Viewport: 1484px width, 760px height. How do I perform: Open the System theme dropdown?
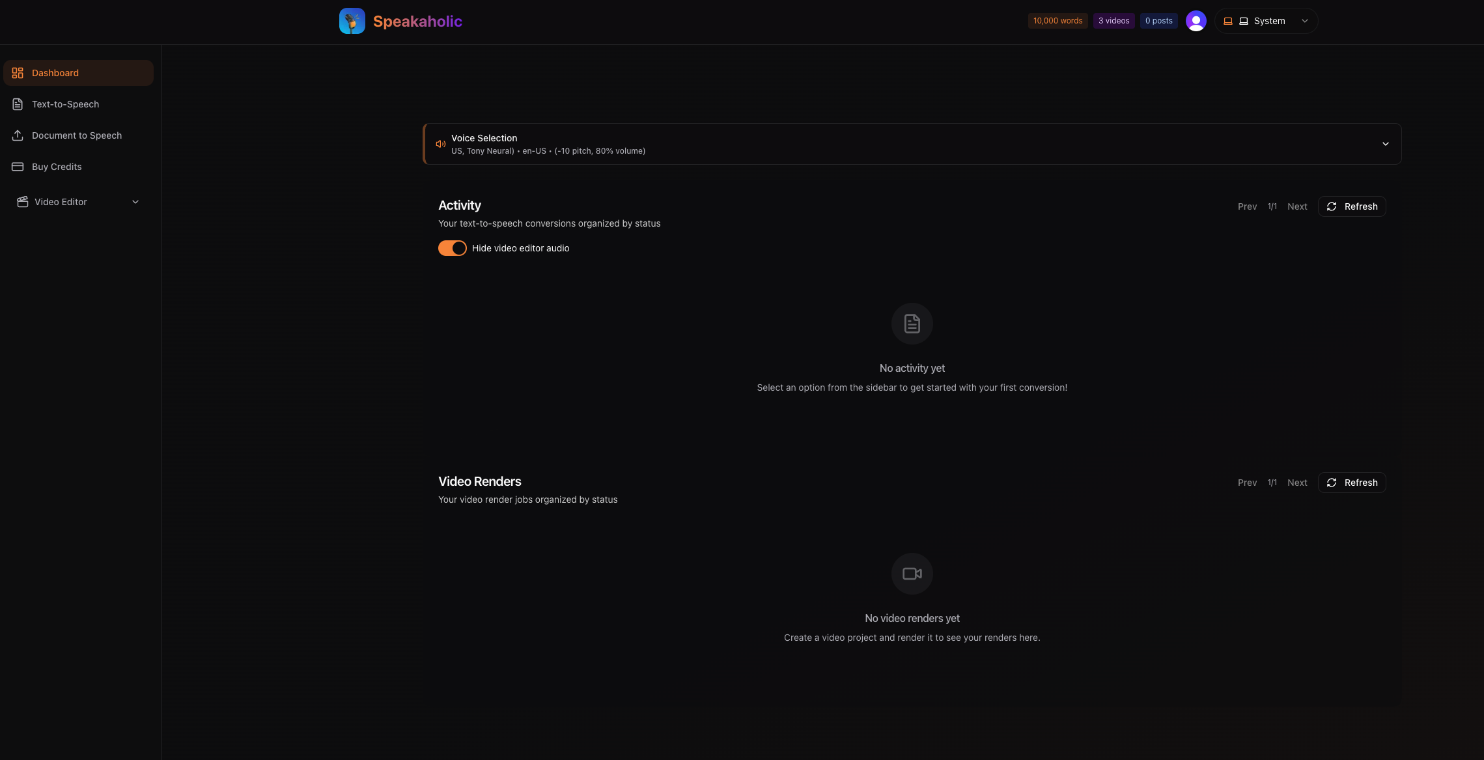click(1266, 21)
